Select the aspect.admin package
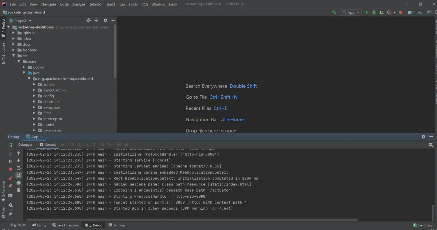Screen dimensions: 437x230 click(x=54, y=90)
